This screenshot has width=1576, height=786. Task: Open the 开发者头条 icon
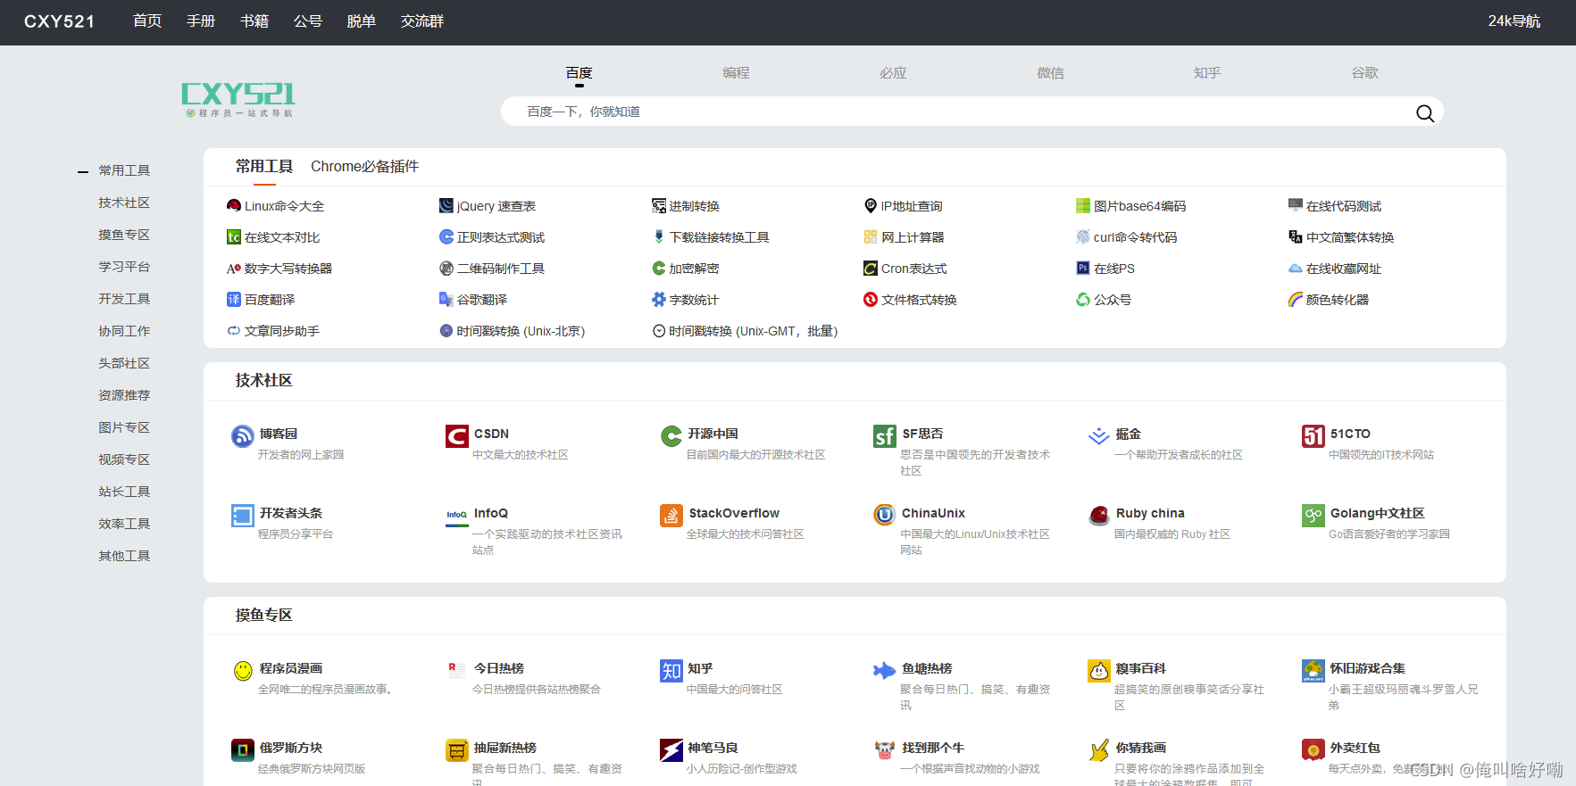click(x=243, y=515)
